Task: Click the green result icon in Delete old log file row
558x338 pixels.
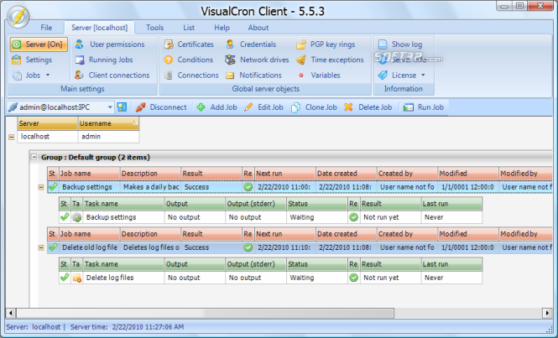Action: pyautogui.click(x=248, y=247)
